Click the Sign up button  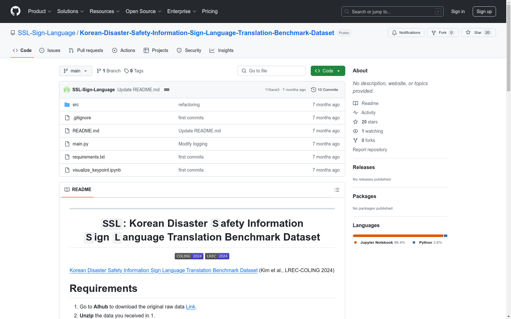click(x=484, y=11)
